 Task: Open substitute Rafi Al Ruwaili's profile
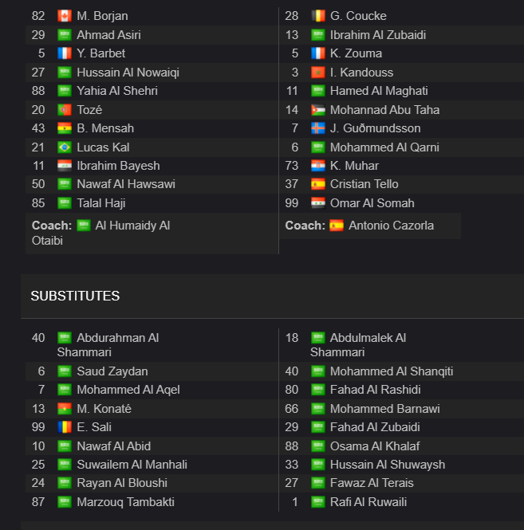click(368, 502)
